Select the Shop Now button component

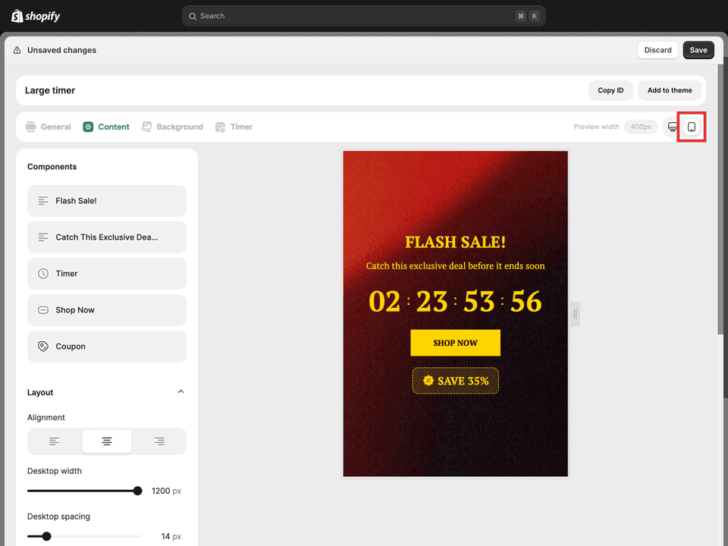pos(106,309)
